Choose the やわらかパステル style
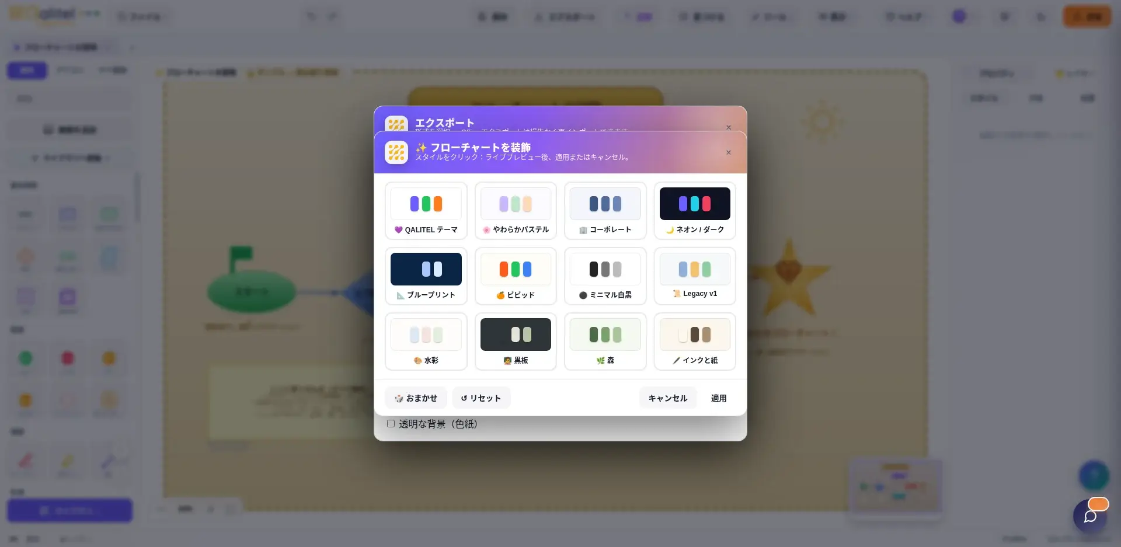Viewport: 1121px width, 547px height. (x=516, y=211)
